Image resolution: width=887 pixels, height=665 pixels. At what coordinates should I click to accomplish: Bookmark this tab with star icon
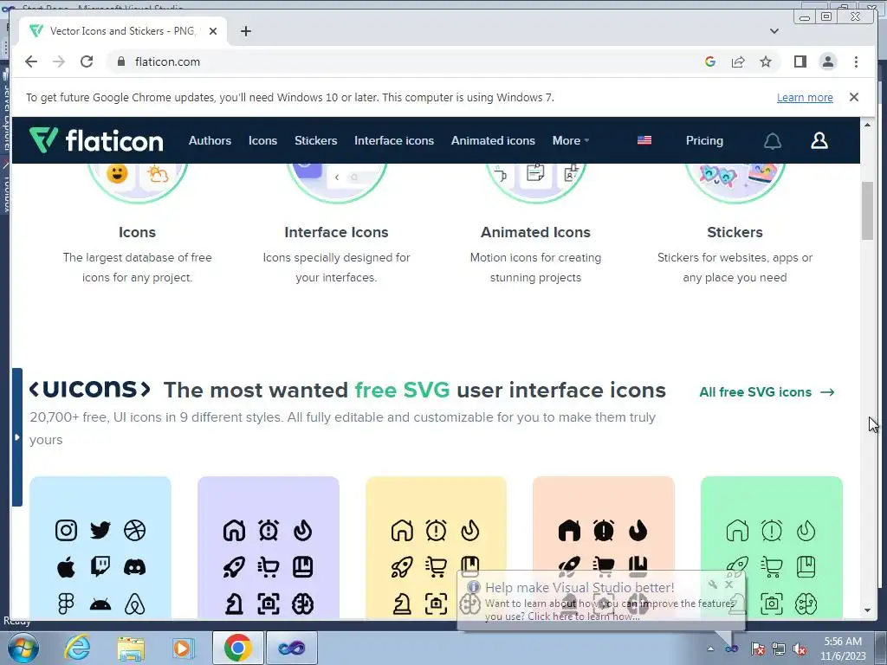pyautogui.click(x=766, y=61)
